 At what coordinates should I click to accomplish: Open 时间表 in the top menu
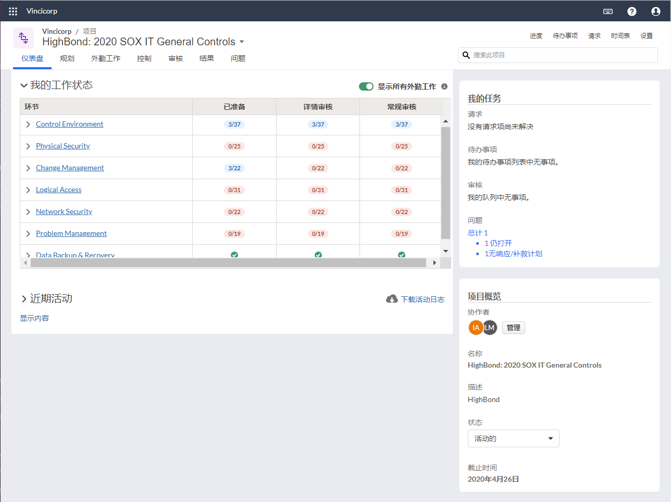(620, 36)
